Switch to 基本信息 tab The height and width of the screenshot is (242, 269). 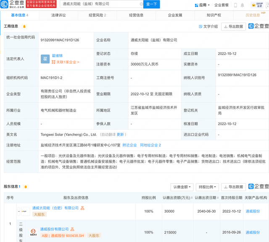pyautogui.click(x=20, y=15)
